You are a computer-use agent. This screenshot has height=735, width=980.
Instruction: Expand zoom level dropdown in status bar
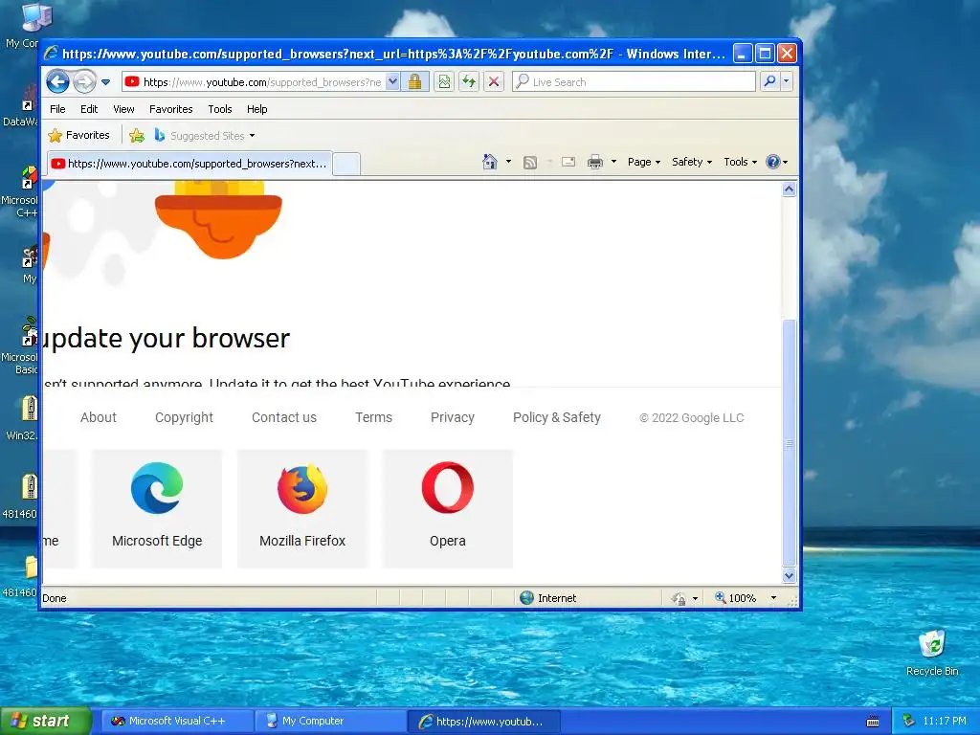pyautogui.click(x=773, y=598)
